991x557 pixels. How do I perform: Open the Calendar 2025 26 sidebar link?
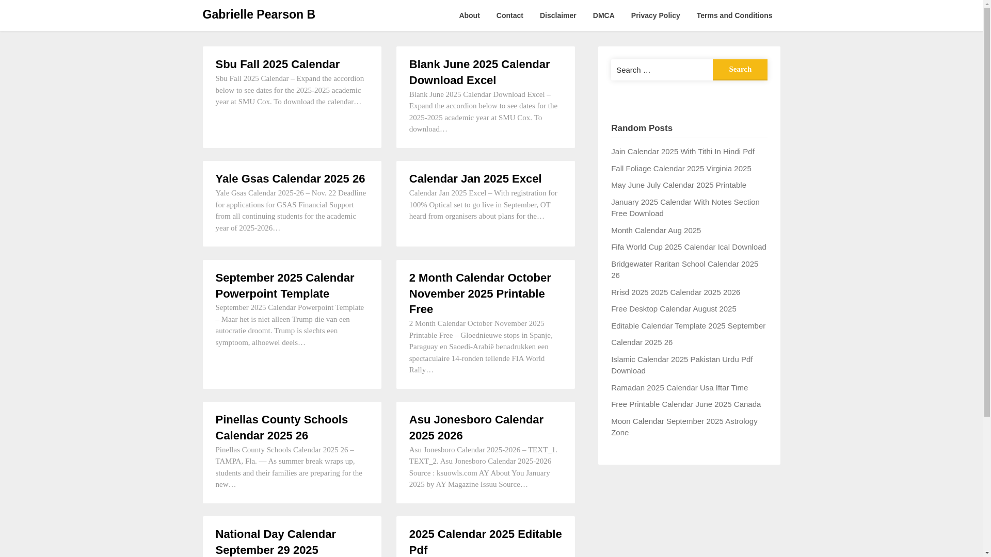pos(642,342)
